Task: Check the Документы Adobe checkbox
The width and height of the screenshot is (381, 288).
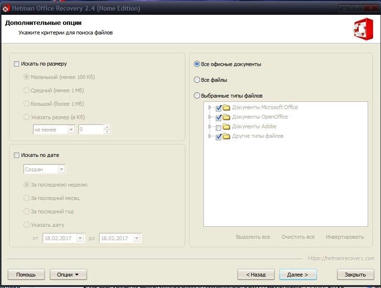Action: tap(218, 127)
